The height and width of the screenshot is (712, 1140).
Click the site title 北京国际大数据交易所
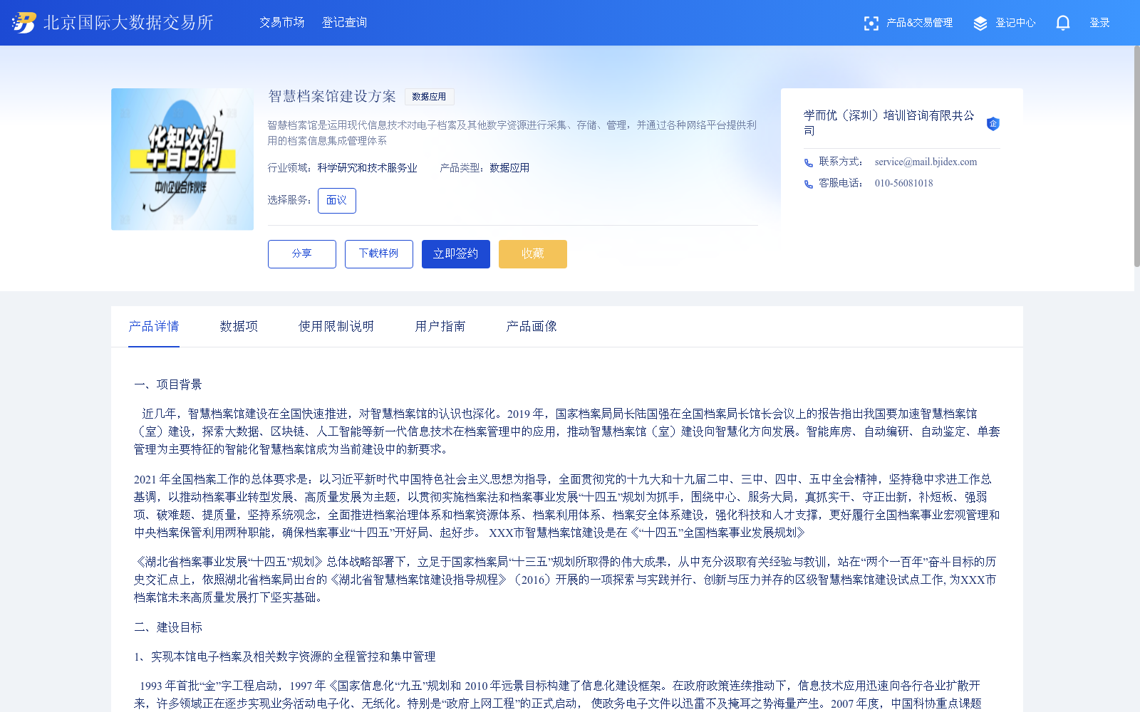pos(129,23)
